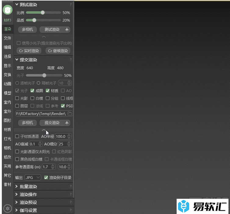Adjust the 光子 slider handle
Screen dimensions: 230x214
click(44, 76)
